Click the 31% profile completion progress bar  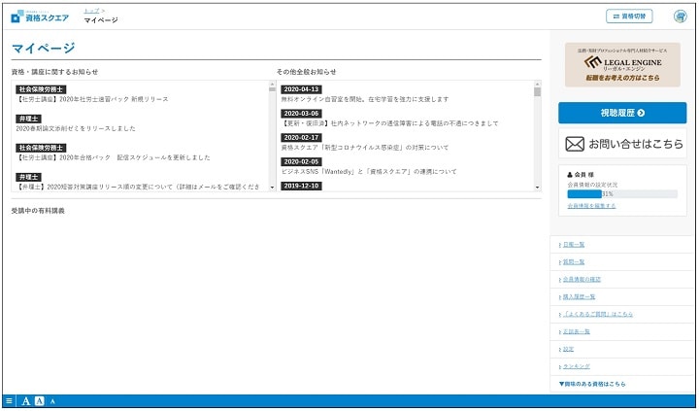(x=622, y=194)
